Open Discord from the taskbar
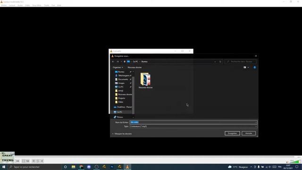Screen dimensions: 302x170 [x=89, y=167]
